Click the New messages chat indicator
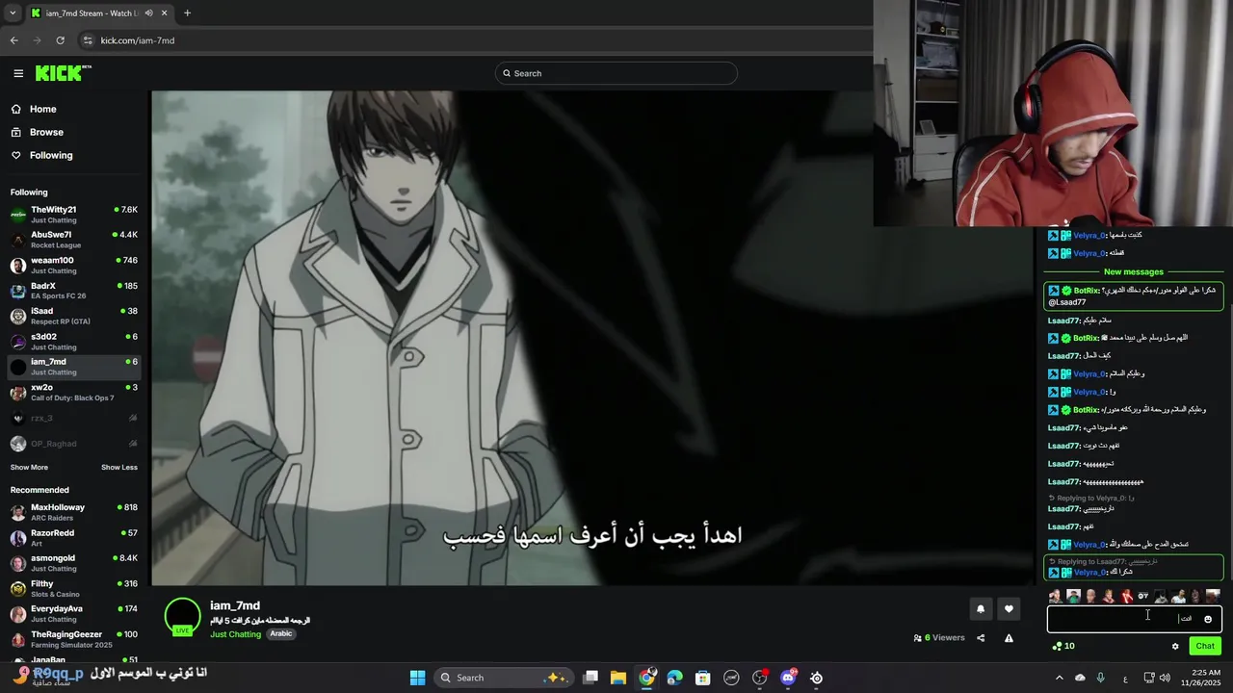The width and height of the screenshot is (1233, 693). coord(1134,271)
